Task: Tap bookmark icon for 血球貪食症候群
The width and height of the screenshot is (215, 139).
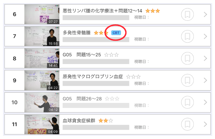Action: coord(187,124)
